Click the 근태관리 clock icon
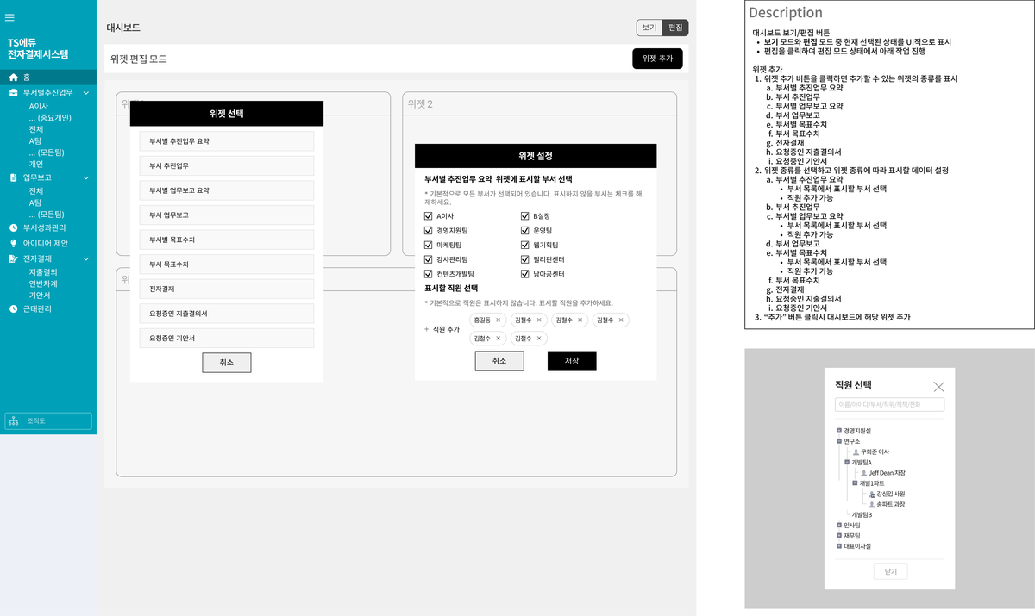 pos(13,308)
